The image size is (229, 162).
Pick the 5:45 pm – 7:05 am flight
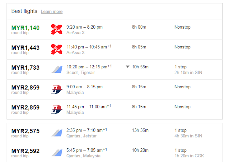[87, 150]
